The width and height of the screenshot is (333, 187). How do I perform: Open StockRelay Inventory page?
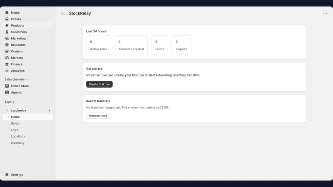coord(17,143)
